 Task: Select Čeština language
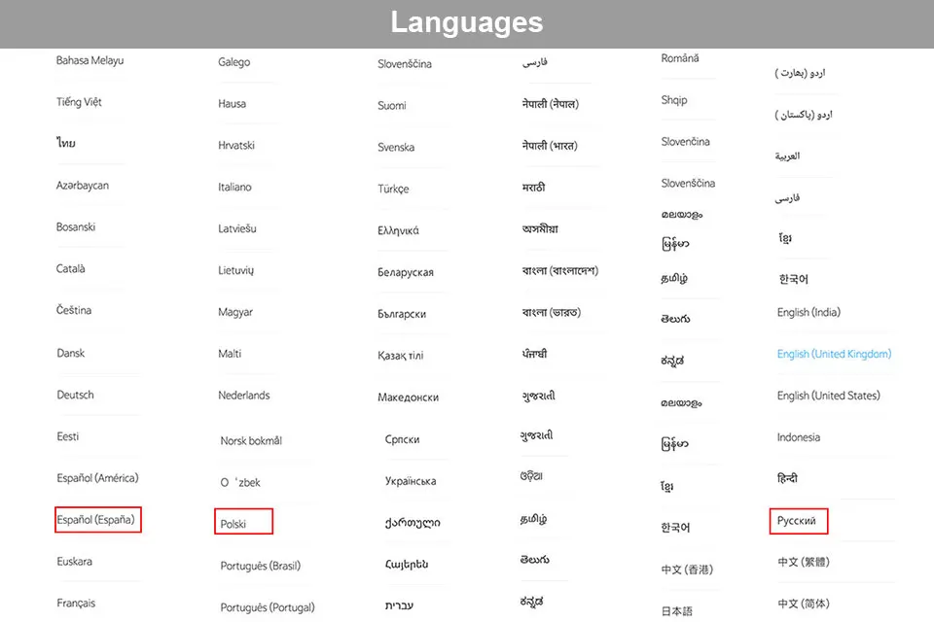[74, 310]
